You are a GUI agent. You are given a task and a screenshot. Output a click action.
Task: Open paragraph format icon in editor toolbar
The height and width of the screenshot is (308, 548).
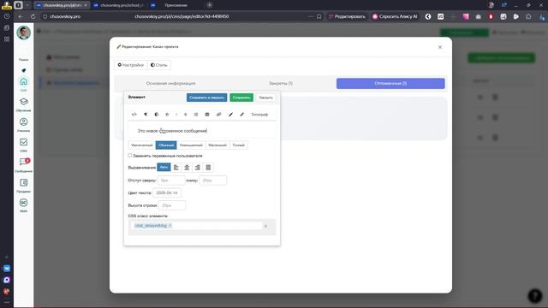click(146, 115)
